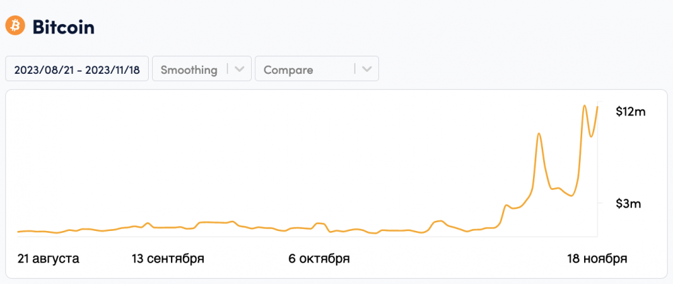Click the Bitcoin heading text
The width and height of the screenshot is (673, 284).
click(x=63, y=27)
